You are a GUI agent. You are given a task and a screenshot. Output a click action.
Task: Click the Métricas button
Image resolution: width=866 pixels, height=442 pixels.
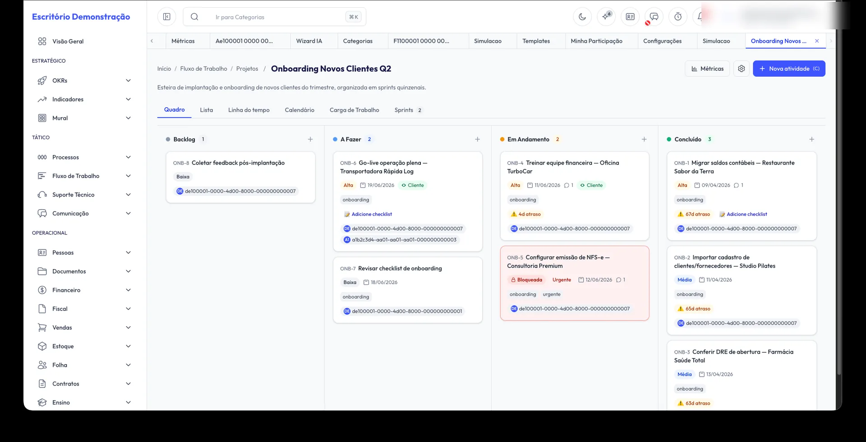707,69
